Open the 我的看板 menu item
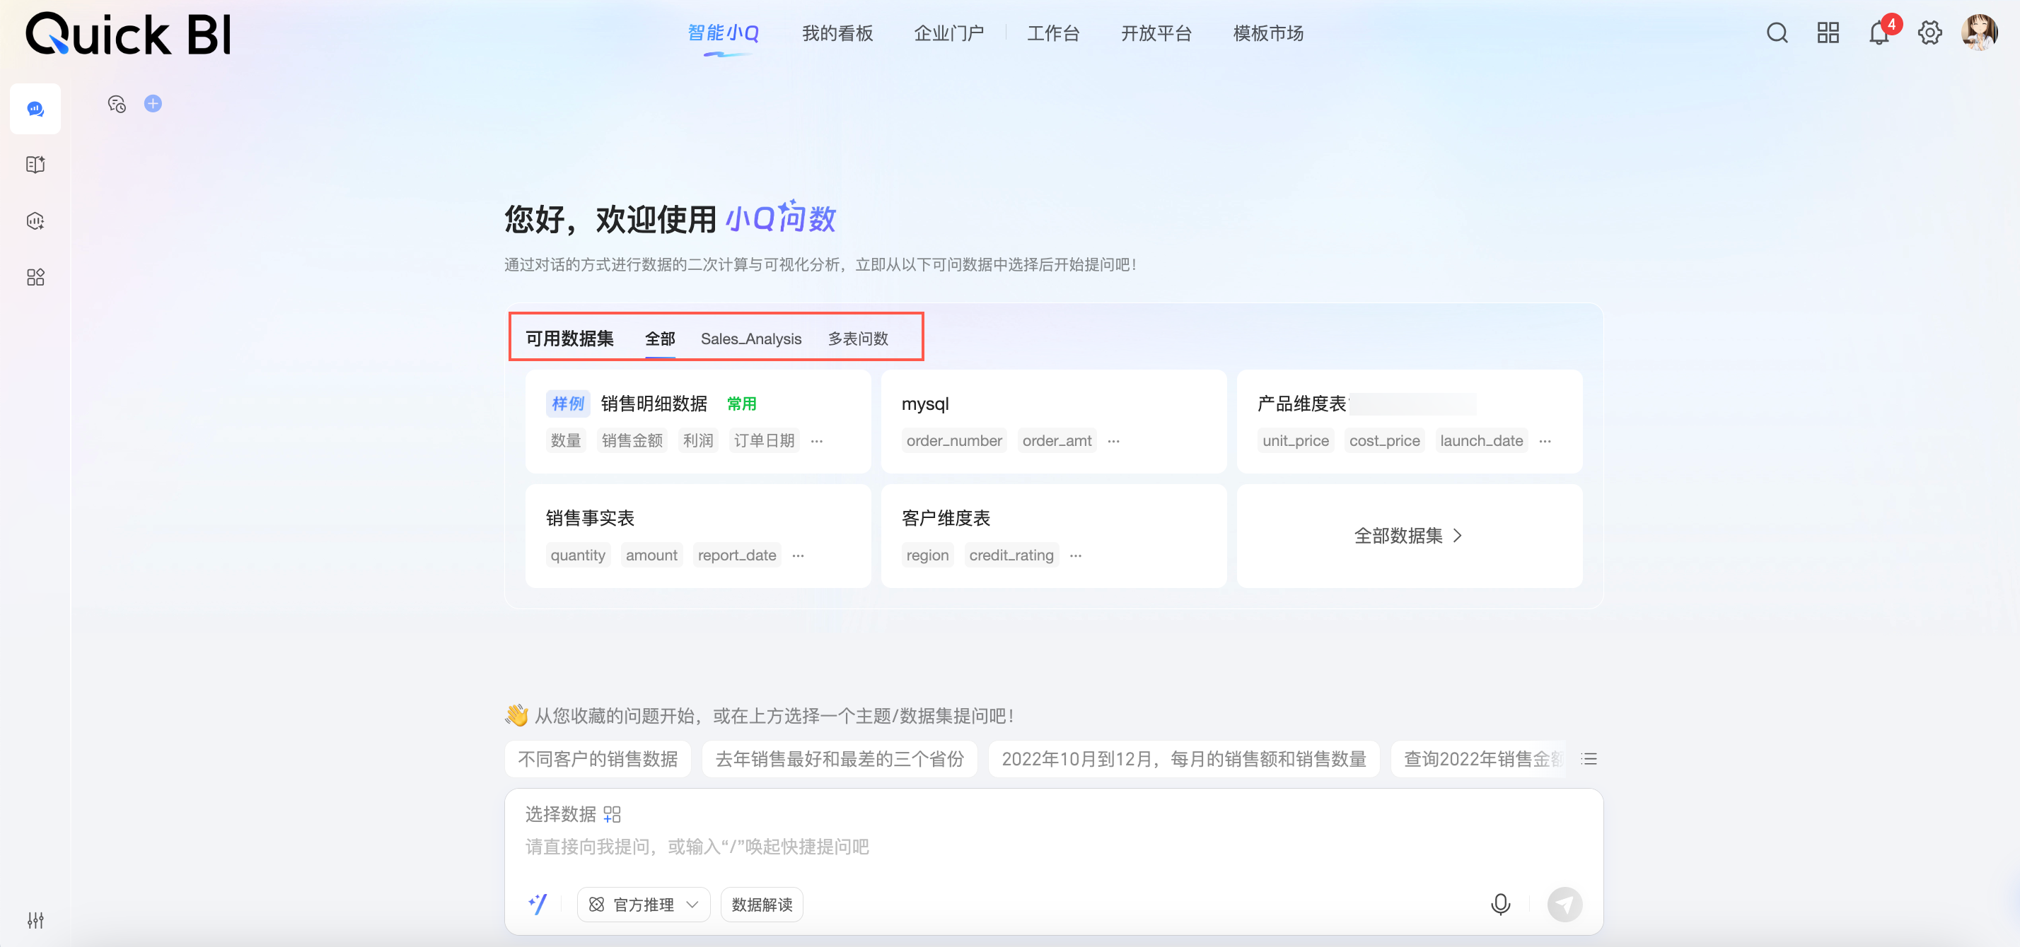 coord(837,33)
